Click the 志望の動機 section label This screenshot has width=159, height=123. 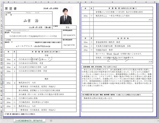click(x=100, y=67)
